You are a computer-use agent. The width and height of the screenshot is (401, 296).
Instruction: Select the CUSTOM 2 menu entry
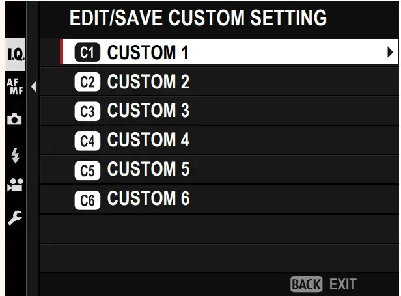148,83
